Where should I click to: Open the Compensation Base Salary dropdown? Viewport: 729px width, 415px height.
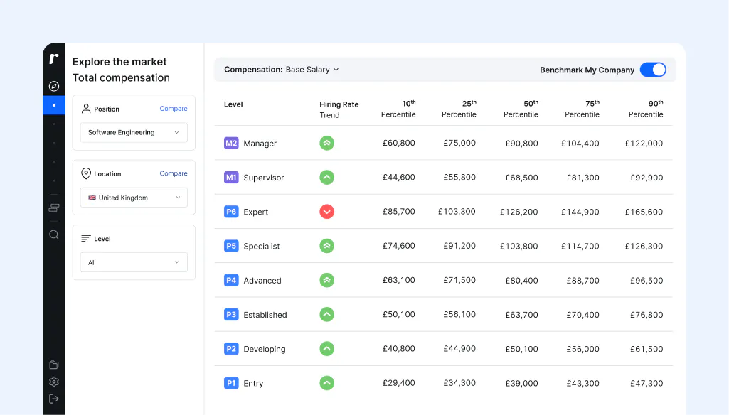[x=282, y=70]
